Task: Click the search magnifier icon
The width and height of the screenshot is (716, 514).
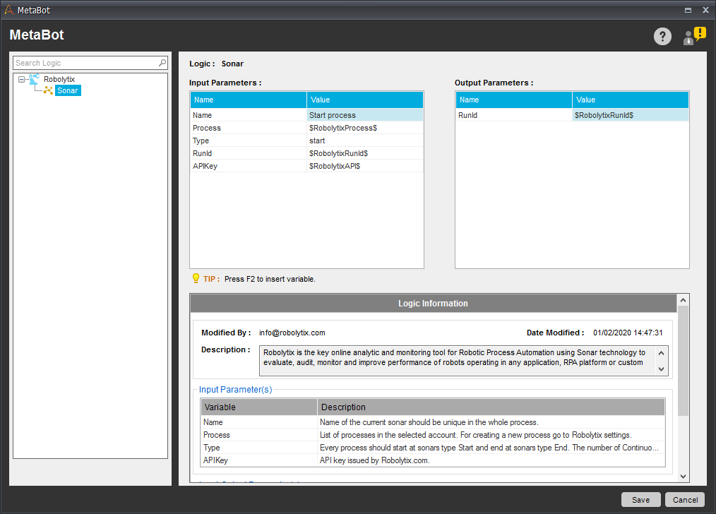Action: 162,63
